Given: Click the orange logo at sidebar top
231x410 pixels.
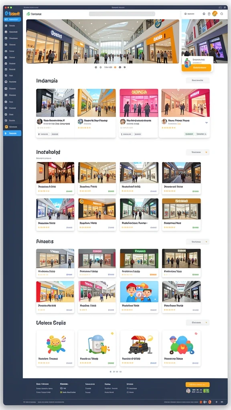Looking at the screenshot, I should pyautogui.click(x=12, y=13).
